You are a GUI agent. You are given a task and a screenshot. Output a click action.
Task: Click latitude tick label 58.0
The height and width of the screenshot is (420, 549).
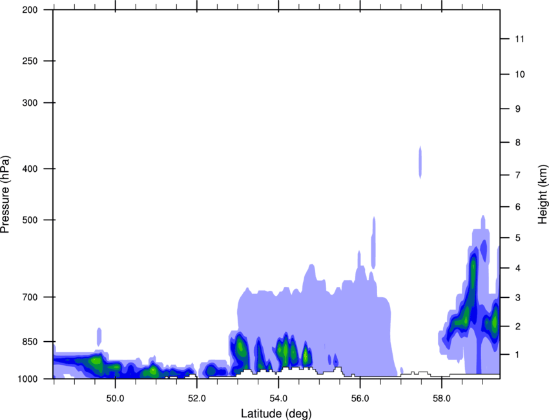click(442, 399)
